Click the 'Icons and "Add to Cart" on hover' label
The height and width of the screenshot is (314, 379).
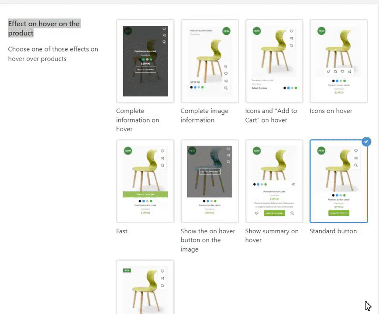click(x=271, y=116)
